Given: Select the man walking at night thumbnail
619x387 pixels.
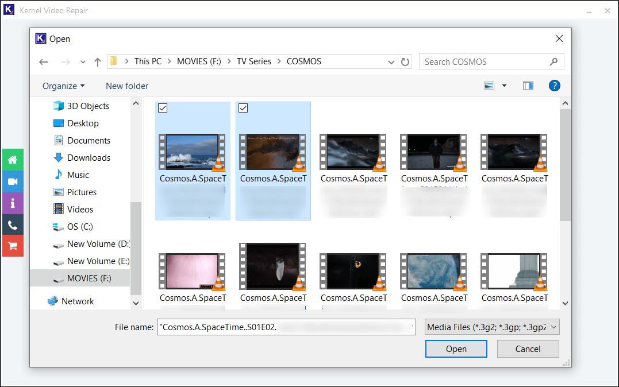Looking at the screenshot, I should (x=434, y=152).
